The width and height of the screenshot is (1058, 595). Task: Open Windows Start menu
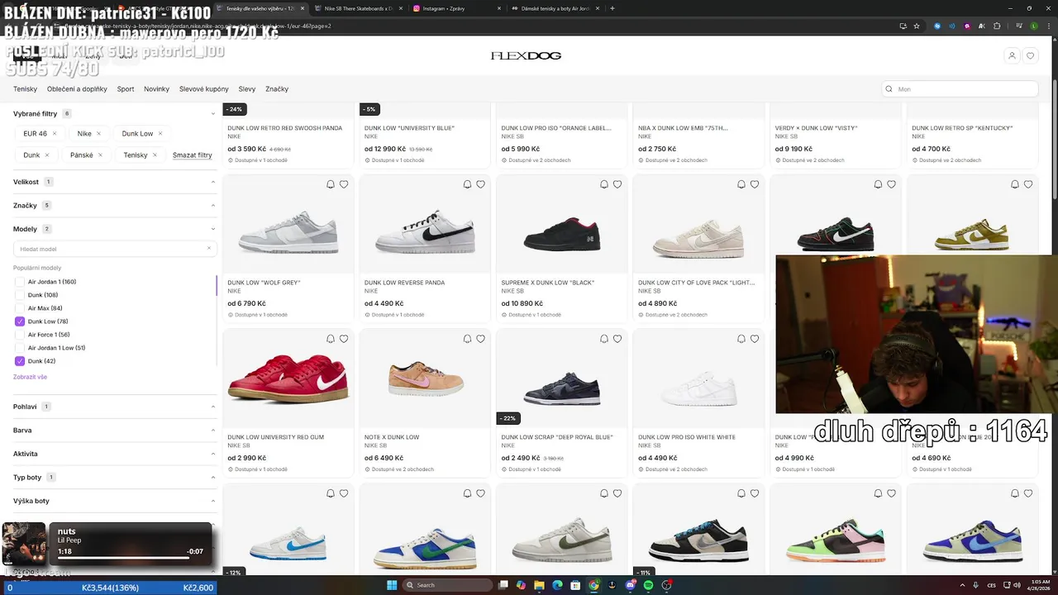click(x=392, y=585)
